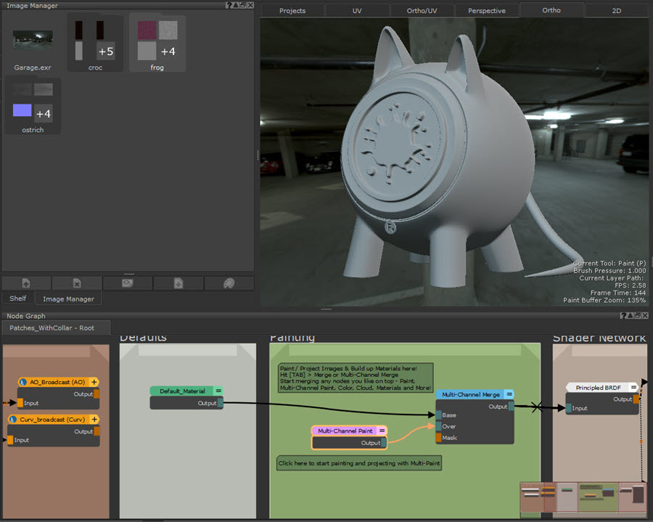Click the 'Click here to start painting' note
The width and height of the screenshot is (653, 522).
point(359,462)
